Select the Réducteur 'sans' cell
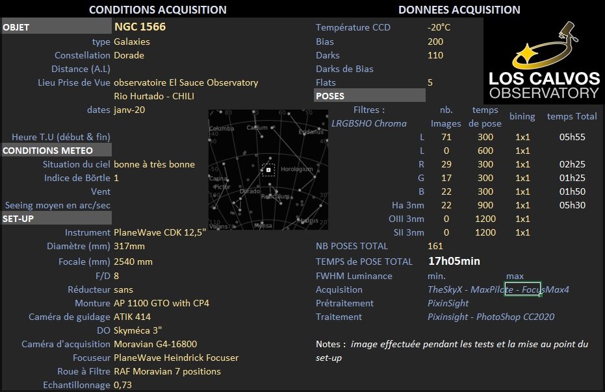 click(x=123, y=289)
